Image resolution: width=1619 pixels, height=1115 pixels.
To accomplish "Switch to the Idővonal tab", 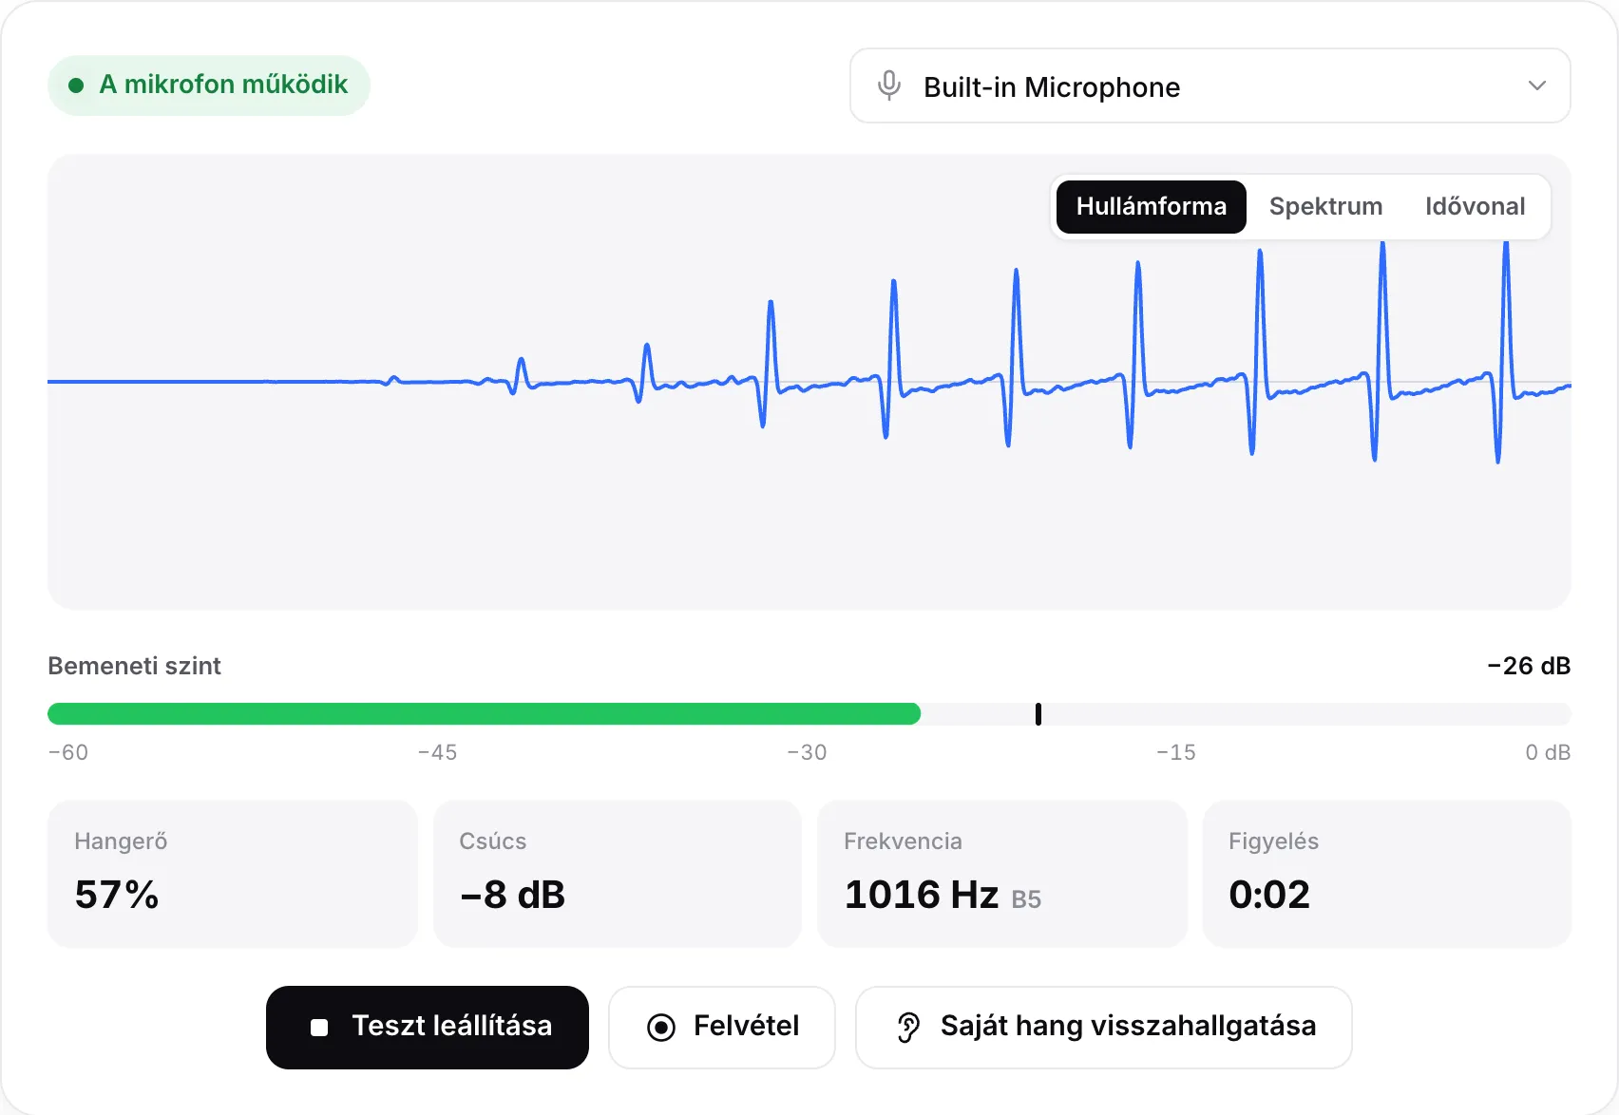I will coord(1475,206).
